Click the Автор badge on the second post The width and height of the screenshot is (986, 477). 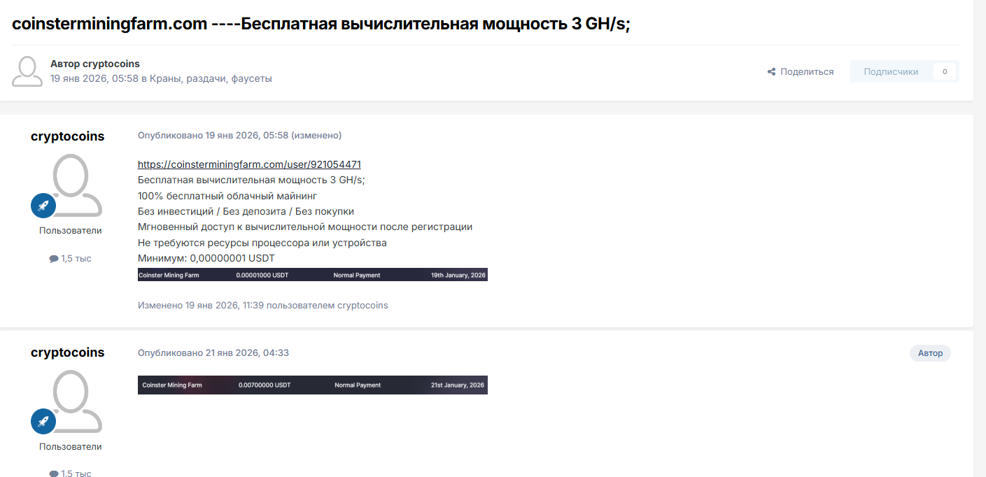click(x=930, y=353)
